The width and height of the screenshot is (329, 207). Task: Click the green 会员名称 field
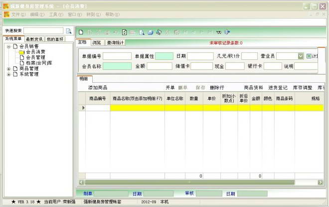click(x=117, y=66)
